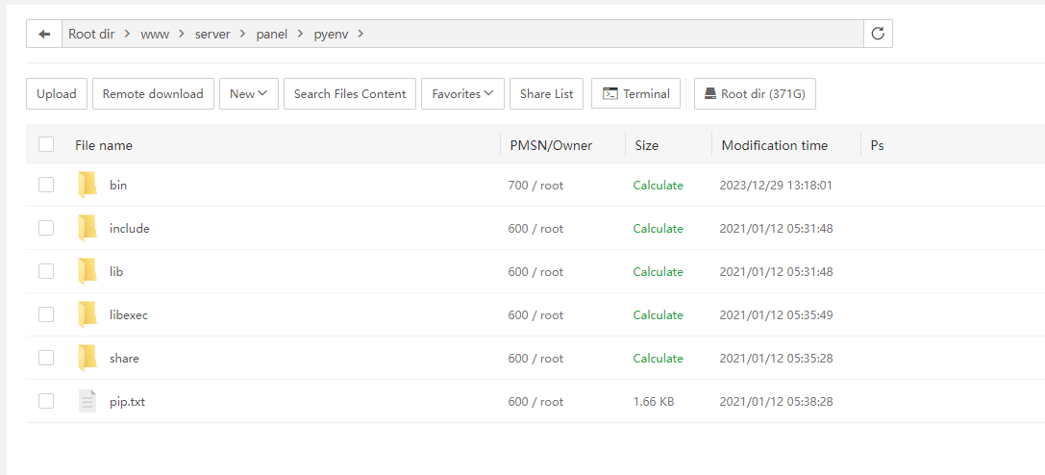
Task: Click the back arrow navigation icon
Action: point(44,34)
